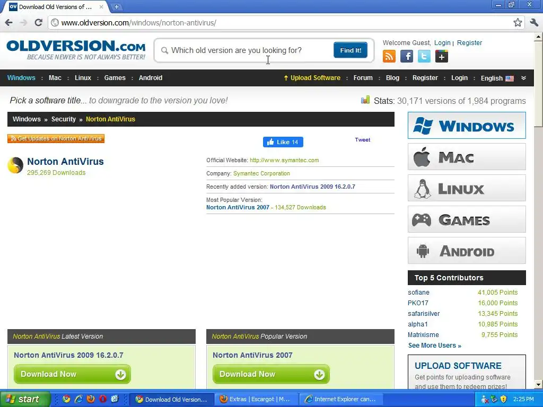
Task: Click Login link next to Welcome Guest
Action: (442, 42)
